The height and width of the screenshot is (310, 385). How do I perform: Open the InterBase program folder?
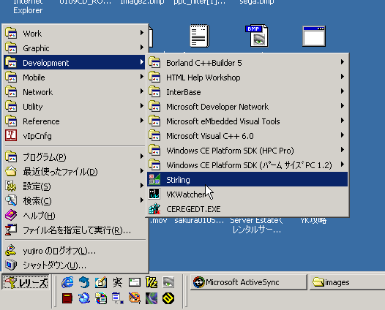(x=247, y=92)
